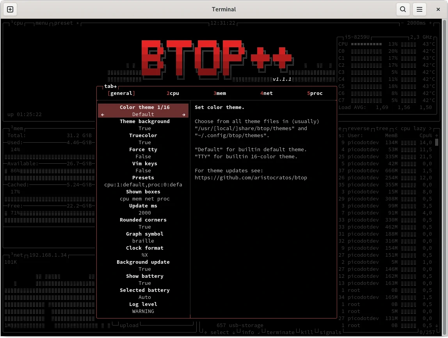Select next sort column after cpu lazy
The width and height of the screenshot is (448, 338).
click(430, 129)
